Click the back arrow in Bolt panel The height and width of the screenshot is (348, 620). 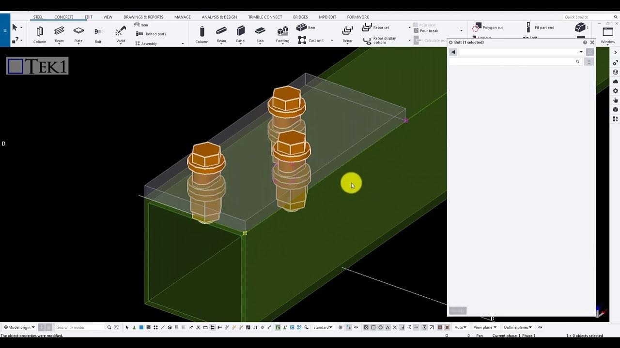click(453, 52)
